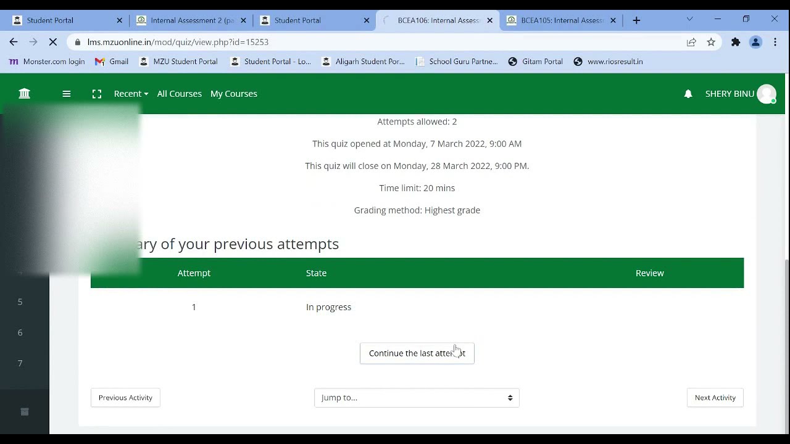Click the Previous Activity button
Image resolution: width=790 pixels, height=444 pixels.
tap(125, 398)
